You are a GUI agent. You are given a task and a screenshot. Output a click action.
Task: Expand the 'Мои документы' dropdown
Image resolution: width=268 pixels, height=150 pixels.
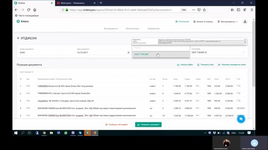coord(227,22)
